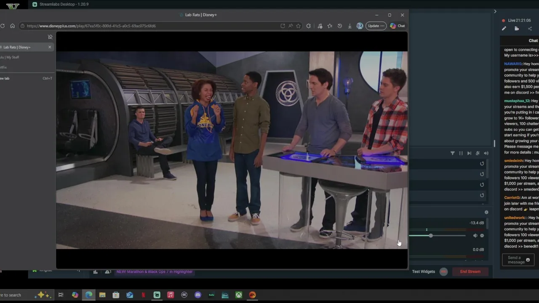Repeat alert for first event row
Viewport: 539px width, 303px height.
pyautogui.click(x=482, y=164)
